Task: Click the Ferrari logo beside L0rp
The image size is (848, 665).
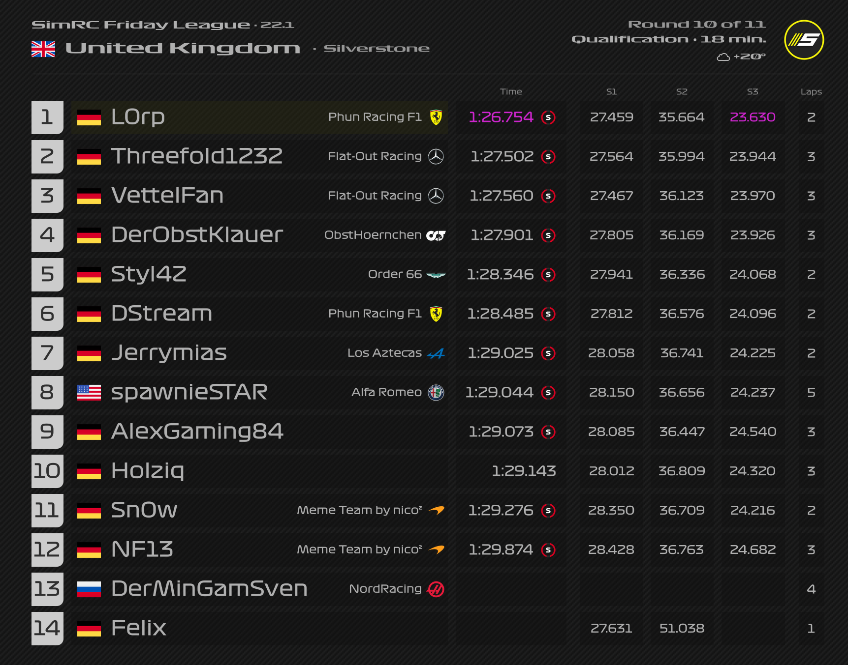Action: pos(436,117)
